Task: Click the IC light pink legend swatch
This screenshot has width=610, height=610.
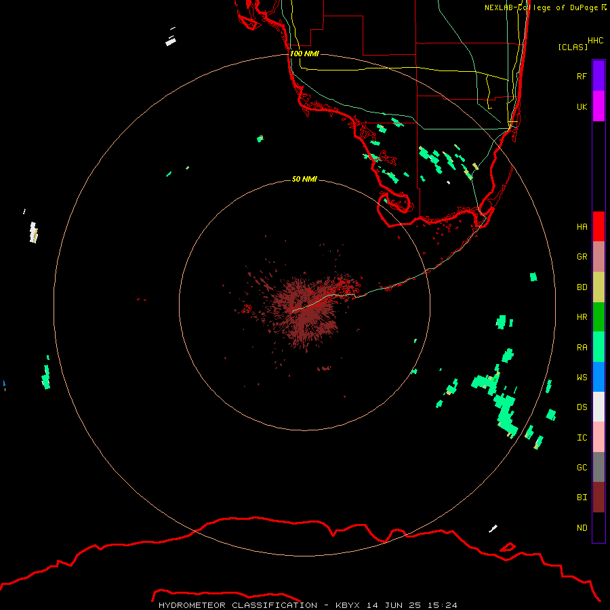Action: (598, 437)
